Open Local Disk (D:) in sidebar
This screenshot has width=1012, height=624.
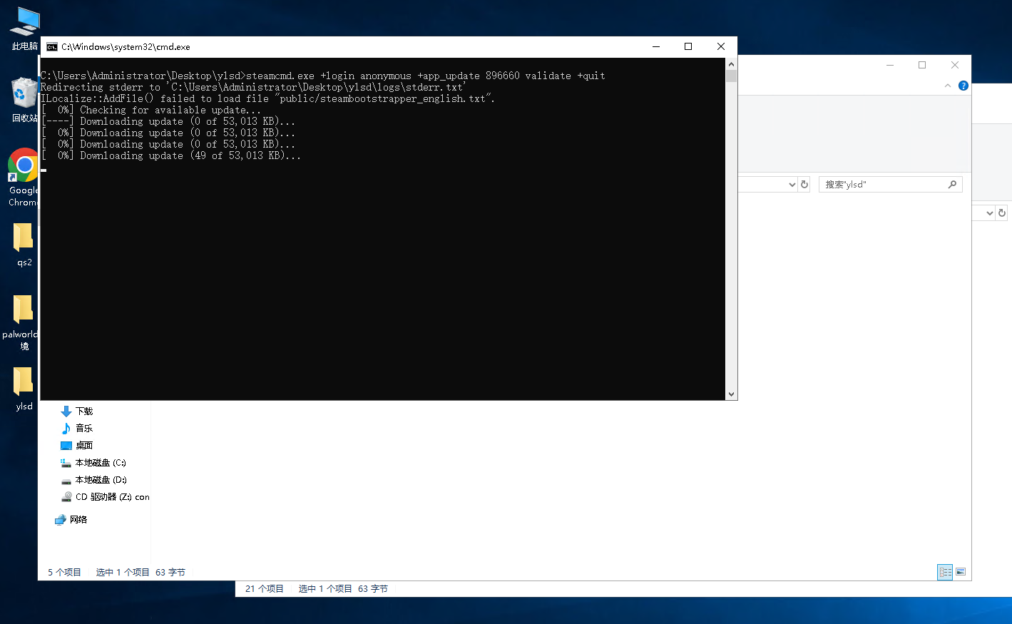coord(93,480)
